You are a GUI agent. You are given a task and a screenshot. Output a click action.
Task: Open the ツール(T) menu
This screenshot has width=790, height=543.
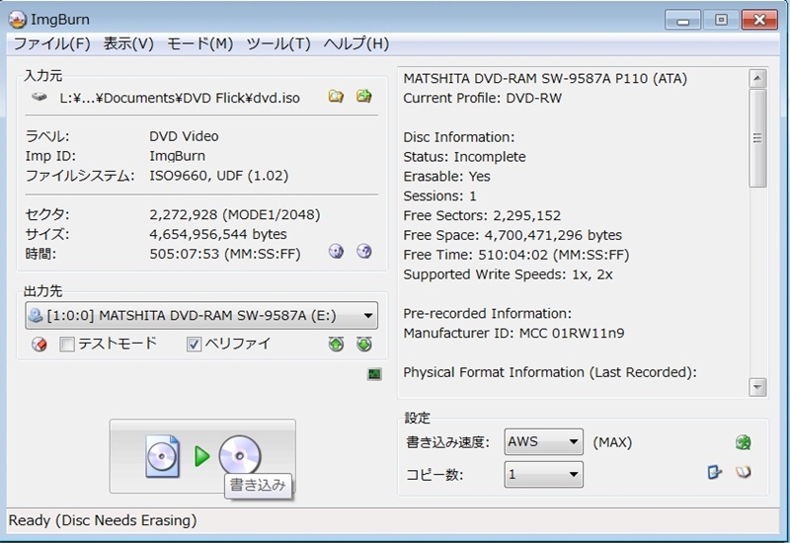(x=278, y=43)
